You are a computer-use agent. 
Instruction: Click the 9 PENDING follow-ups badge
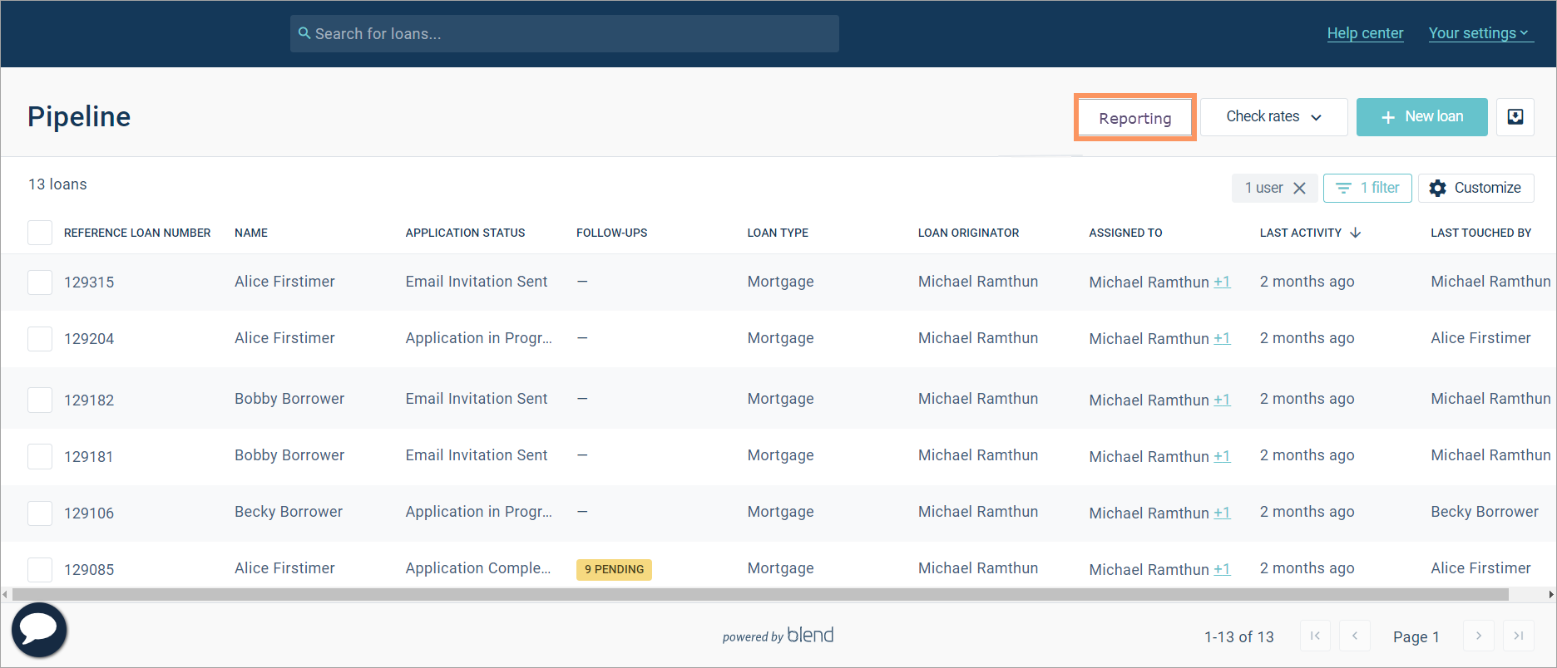614,569
